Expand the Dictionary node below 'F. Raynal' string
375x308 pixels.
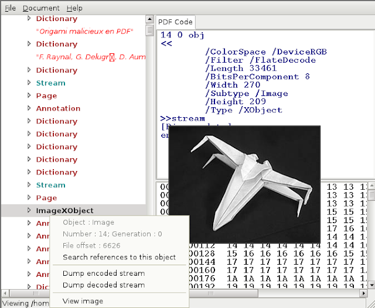(x=29, y=70)
